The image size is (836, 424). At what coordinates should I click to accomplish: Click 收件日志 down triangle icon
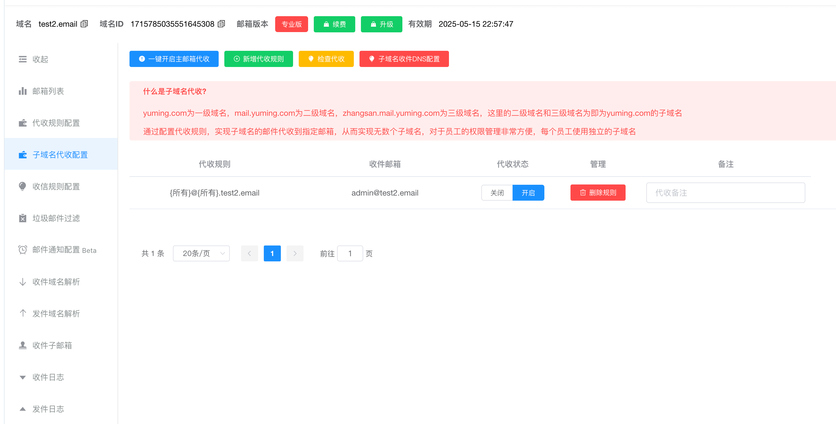click(23, 377)
